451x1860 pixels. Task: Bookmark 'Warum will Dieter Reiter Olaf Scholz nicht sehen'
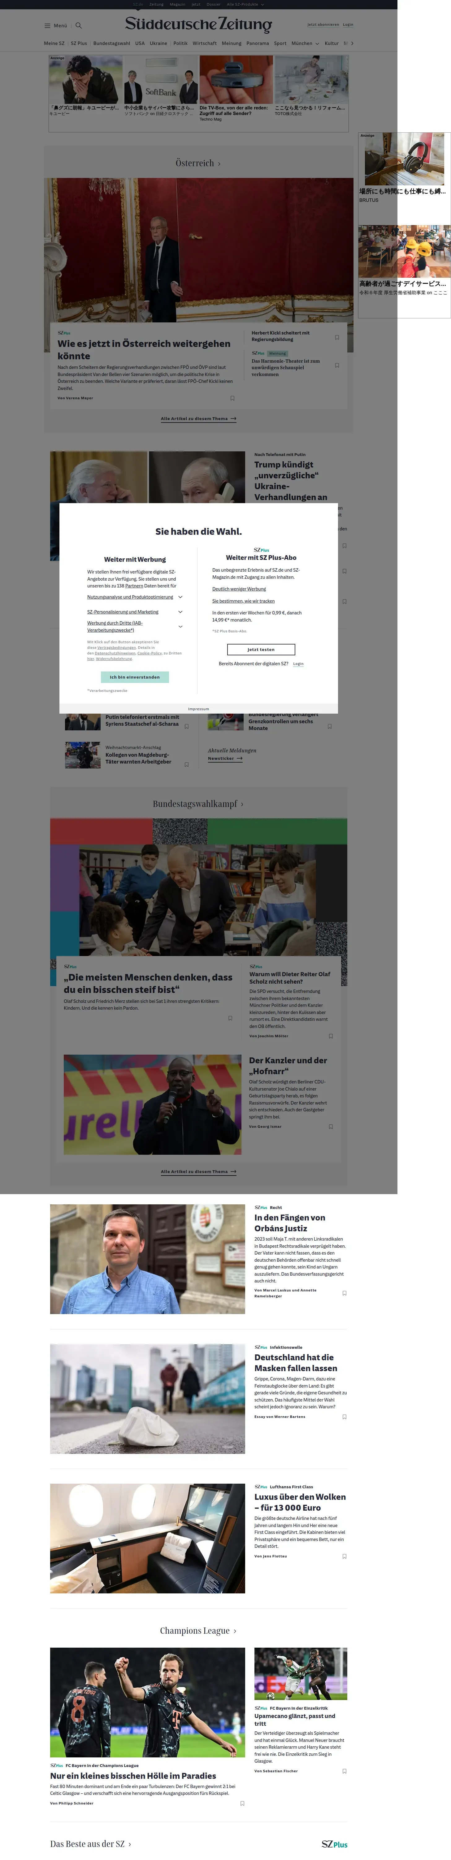click(x=331, y=1035)
